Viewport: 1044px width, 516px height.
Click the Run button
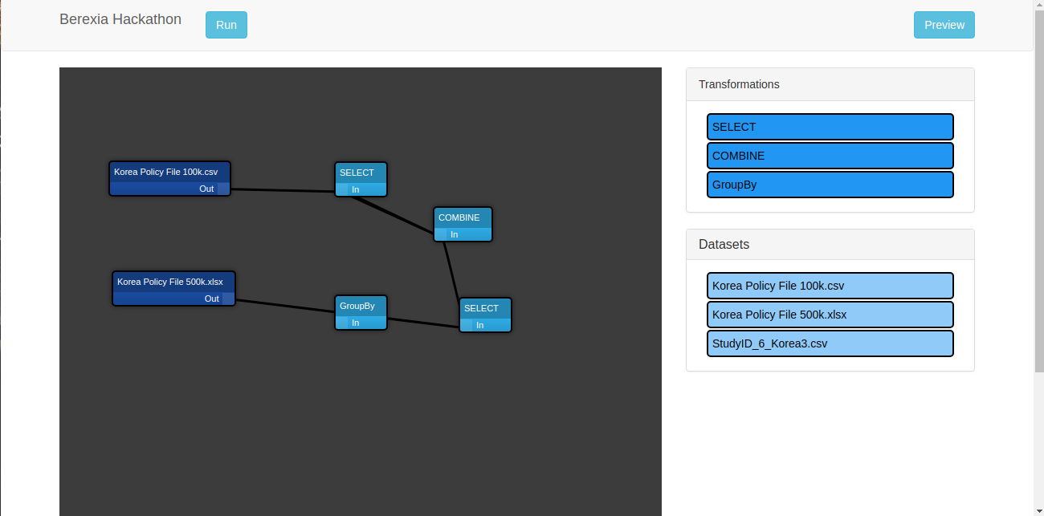coord(226,25)
